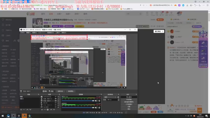
Task: Open OBS 设置 settings button
Action: (129, 107)
